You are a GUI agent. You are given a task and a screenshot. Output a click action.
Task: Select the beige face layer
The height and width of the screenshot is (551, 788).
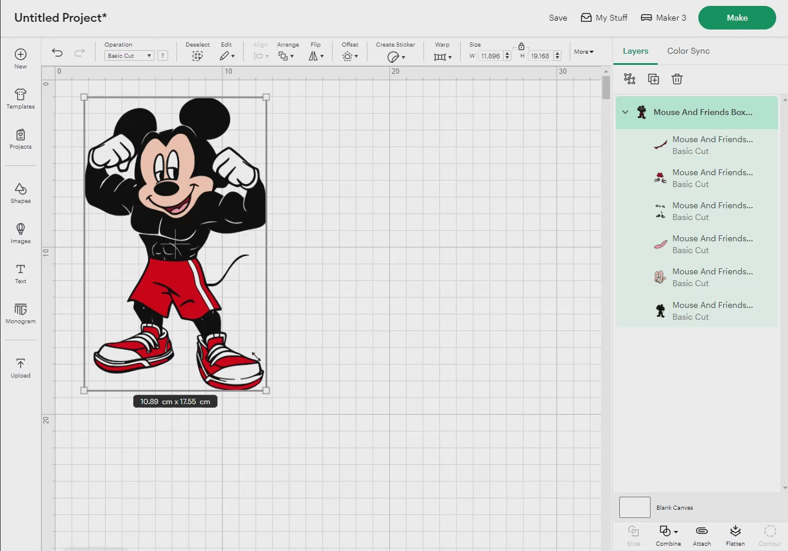tap(697, 277)
